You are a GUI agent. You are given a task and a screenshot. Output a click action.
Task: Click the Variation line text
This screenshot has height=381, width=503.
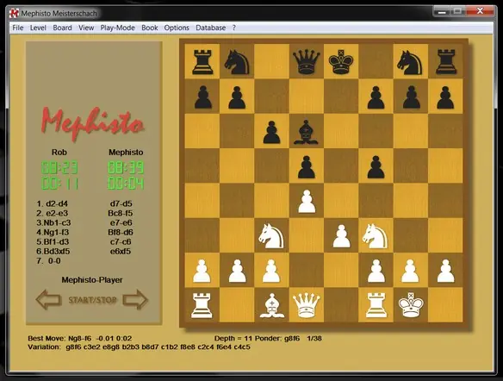[139, 347]
